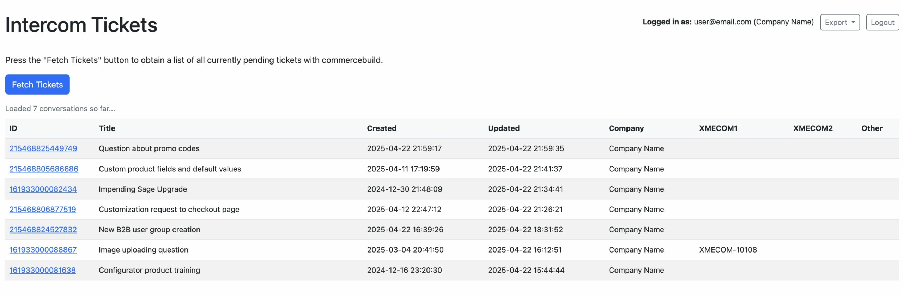Open ticket link 215468825449749
This screenshot has height=297, width=903.
[x=43, y=148]
